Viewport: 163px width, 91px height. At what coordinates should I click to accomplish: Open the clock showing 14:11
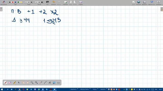point(160,89)
